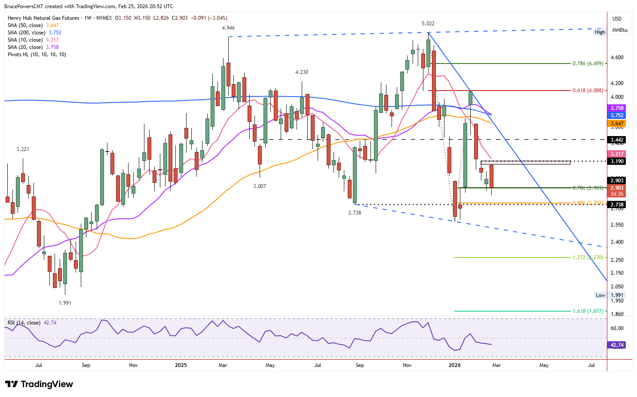The height and width of the screenshot is (397, 637).
Task: Select the Pivots HL (10, 10, 10, 10) legend
Action: [37, 55]
